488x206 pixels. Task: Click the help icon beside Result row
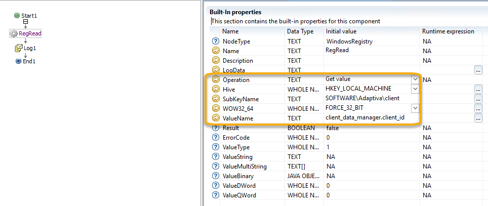215,128
